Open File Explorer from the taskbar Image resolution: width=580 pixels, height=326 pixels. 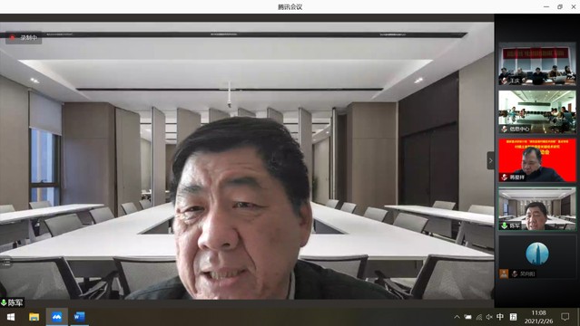click(x=34, y=317)
